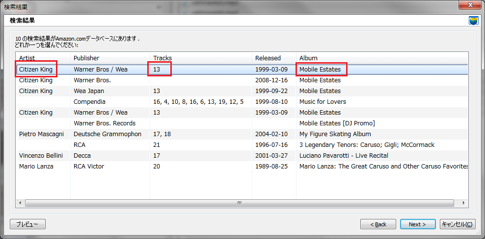Click the horizontal scrollbar thumb
The height and width of the screenshot is (239, 485).
(x=240, y=203)
